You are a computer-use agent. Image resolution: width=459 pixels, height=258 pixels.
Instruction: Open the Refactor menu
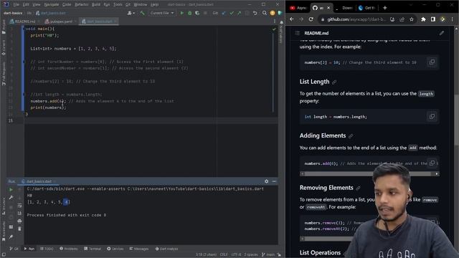(81, 4)
